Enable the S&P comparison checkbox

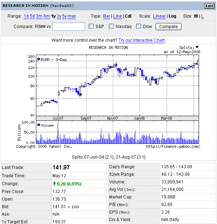click(91, 26)
